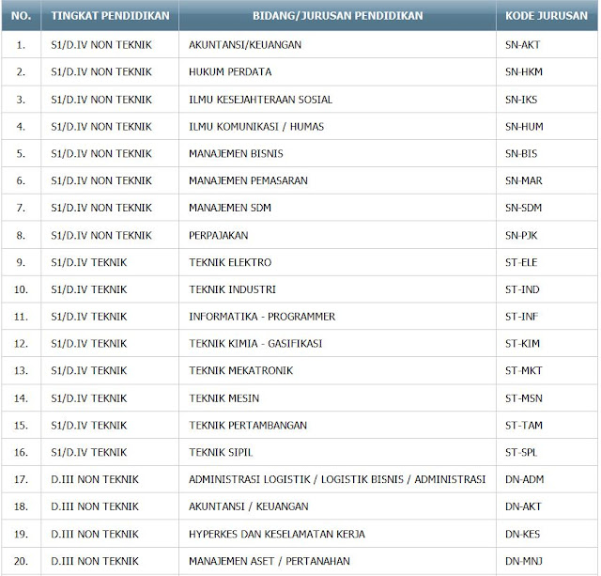This screenshot has height=576, width=601.
Task: Click the DN-ADM code
Action: coord(524,479)
